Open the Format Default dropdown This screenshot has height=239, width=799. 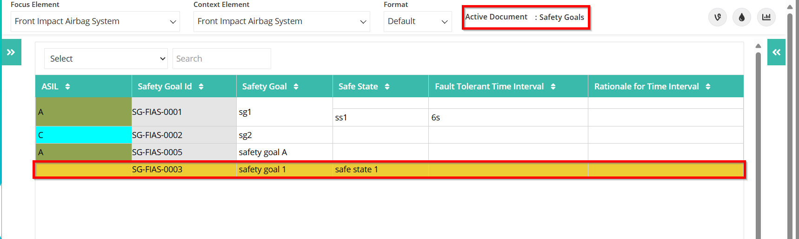[x=418, y=21]
